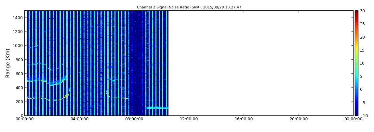Click the plot title 'Channel 2 Signal Noise Ratio (SNR)'
Screen dimensions: 374x132
pyautogui.click(x=189, y=7)
